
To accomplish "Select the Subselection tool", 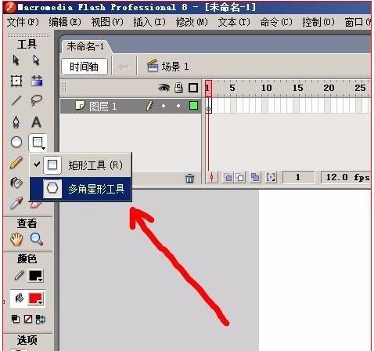I will coord(36,60).
